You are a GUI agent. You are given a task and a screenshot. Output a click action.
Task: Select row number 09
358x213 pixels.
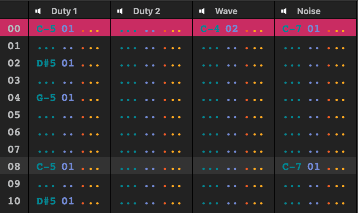[x=14, y=184]
